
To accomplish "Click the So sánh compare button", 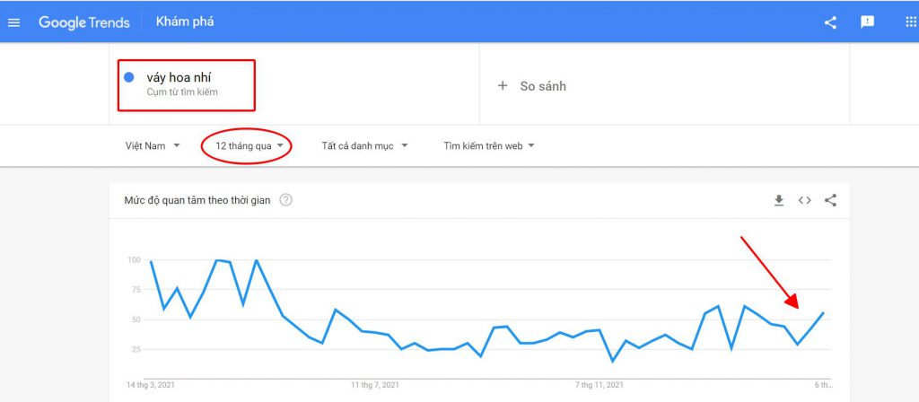I will click(x=531, y=86).
